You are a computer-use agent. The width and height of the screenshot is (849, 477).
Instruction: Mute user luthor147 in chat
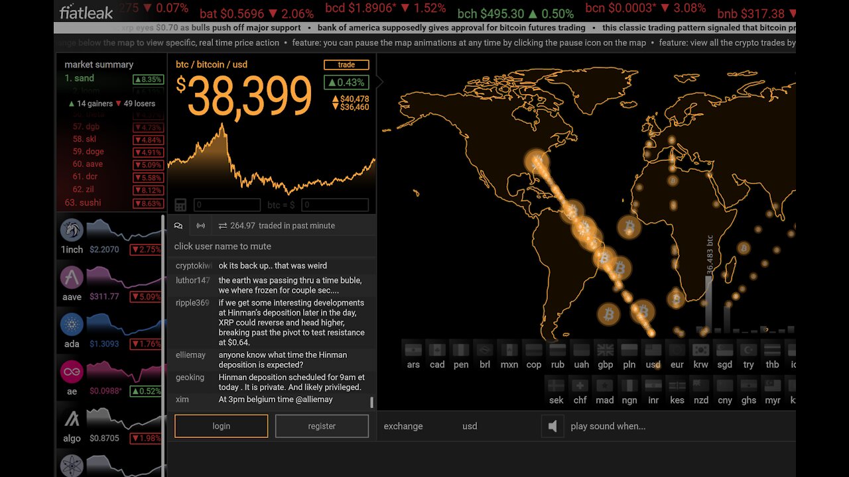(192, 280)
